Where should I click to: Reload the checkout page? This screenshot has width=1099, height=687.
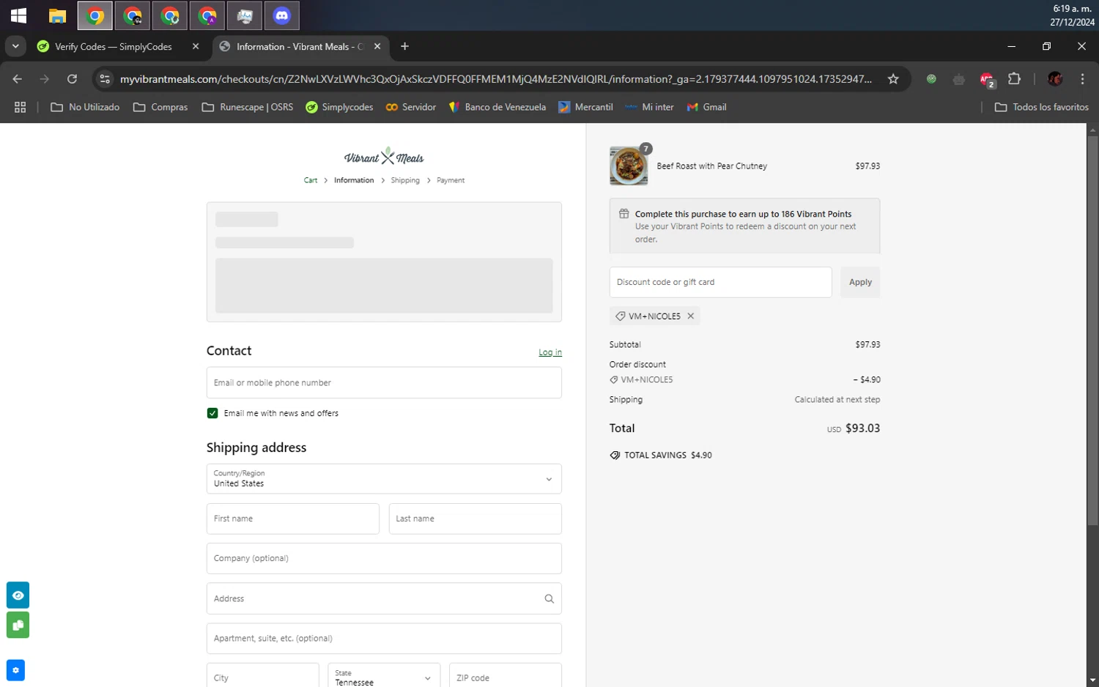(x=72, y=79)
